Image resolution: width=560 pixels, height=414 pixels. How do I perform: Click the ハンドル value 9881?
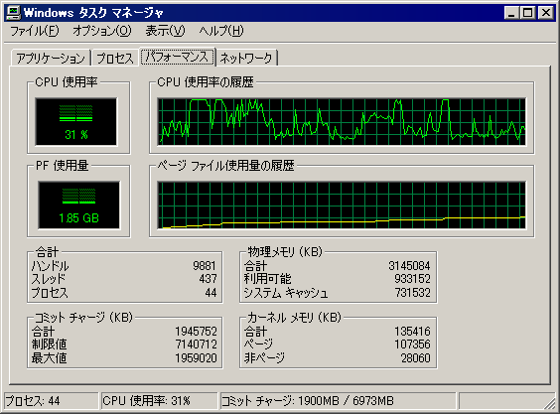(x=205, y=266)
